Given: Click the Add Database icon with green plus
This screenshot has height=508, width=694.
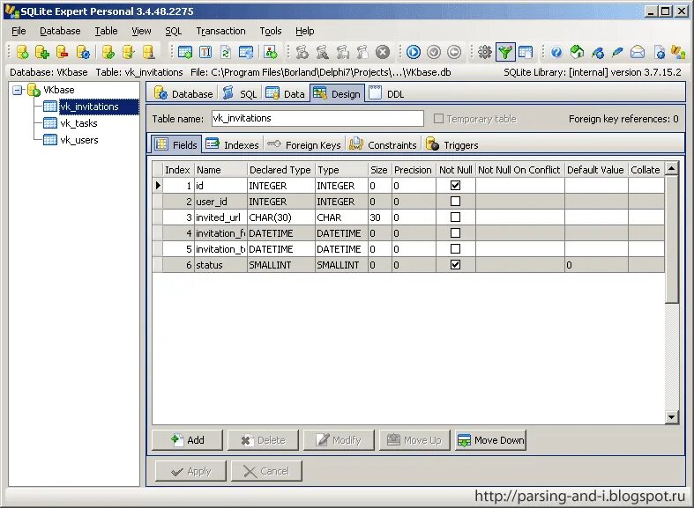Looking at the screenshot, I should (x=42, y=52).
